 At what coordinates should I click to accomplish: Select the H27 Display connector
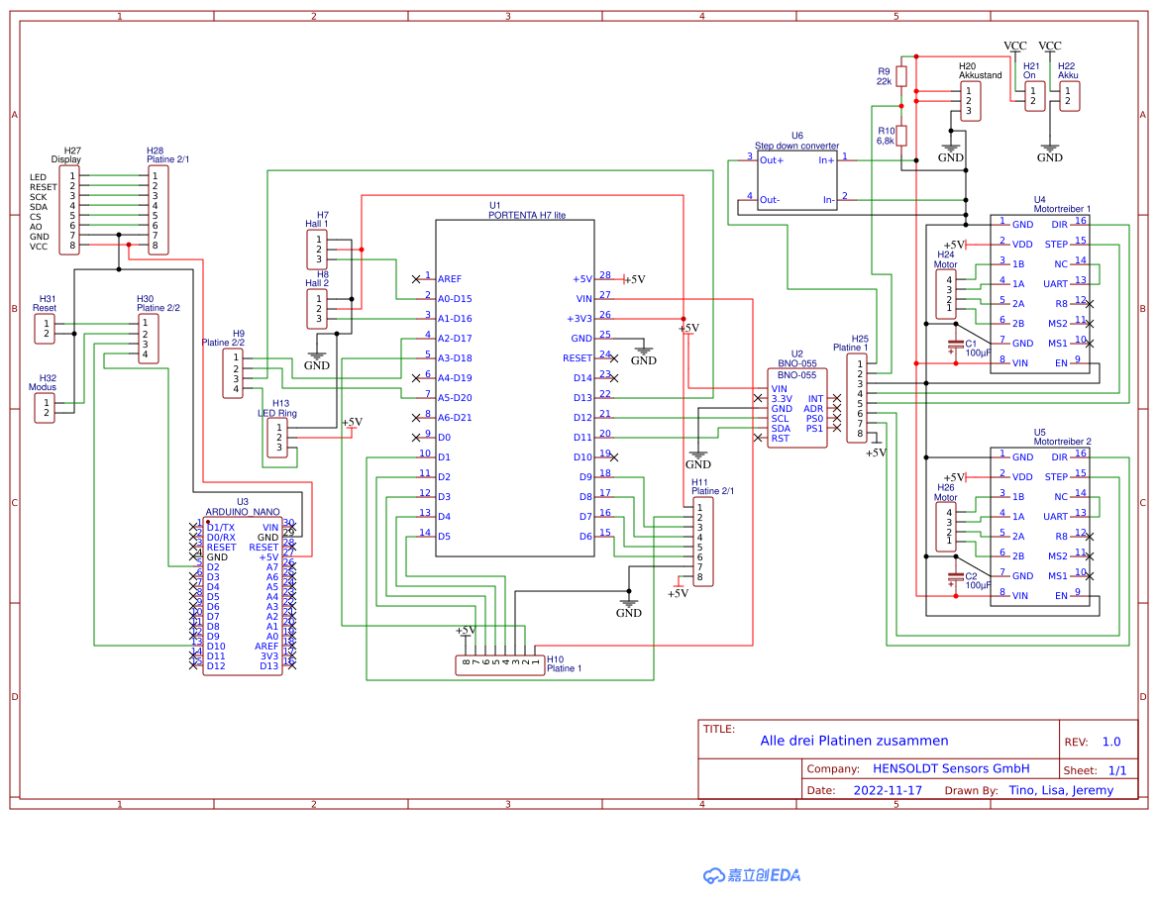coord(67,208)
